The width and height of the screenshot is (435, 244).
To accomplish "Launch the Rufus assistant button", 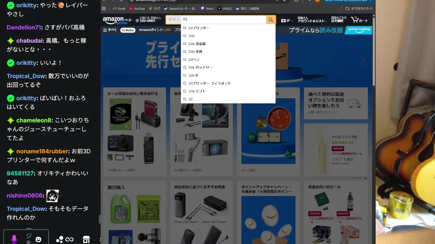I will click(128, 30).
